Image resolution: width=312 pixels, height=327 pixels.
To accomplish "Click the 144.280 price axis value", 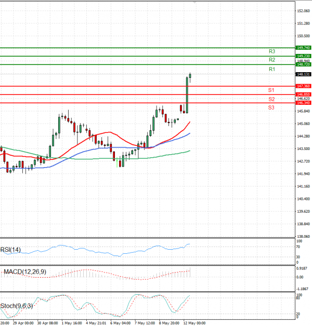I will (x=304, y=136).
